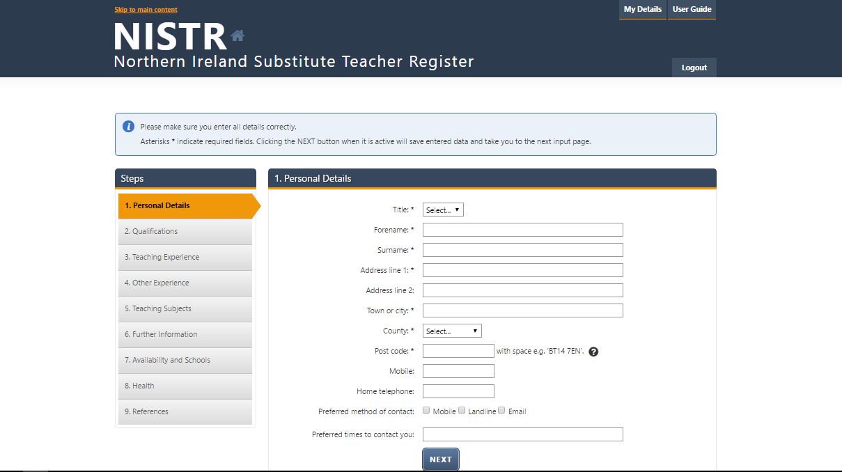Click the home icon beside NISTR logo

[237, 35]
